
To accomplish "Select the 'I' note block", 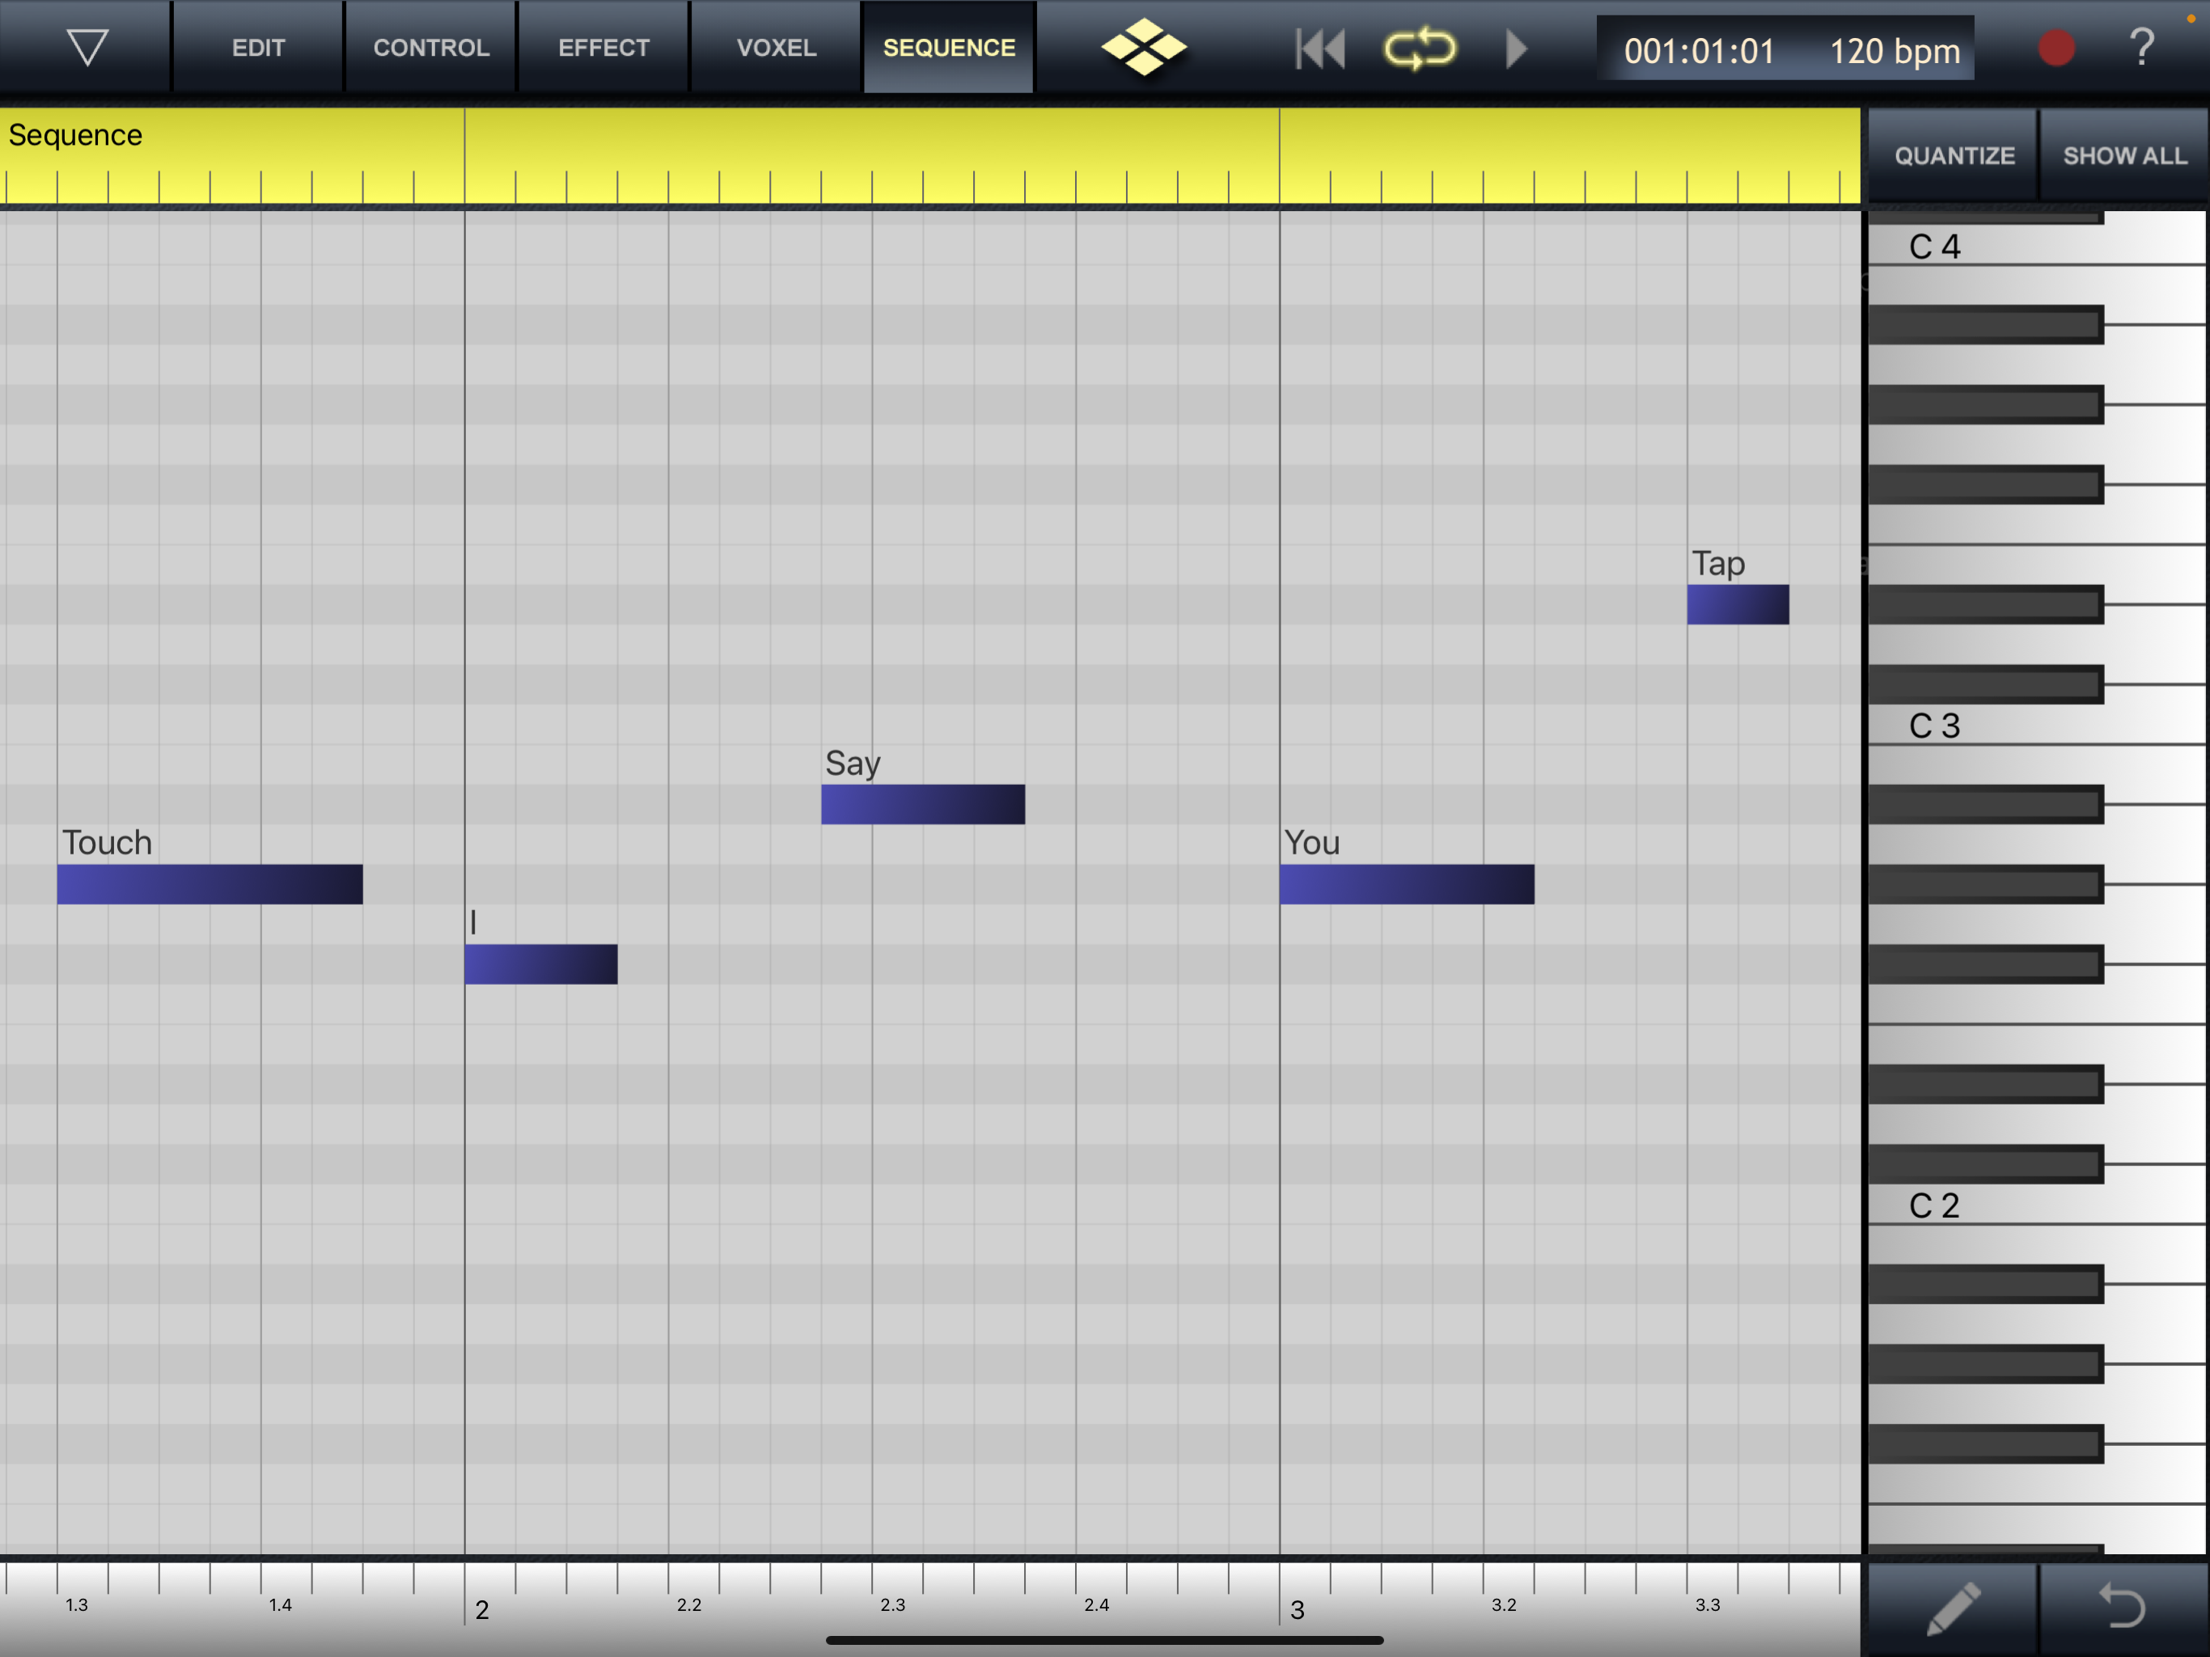I will click(540, 964).
